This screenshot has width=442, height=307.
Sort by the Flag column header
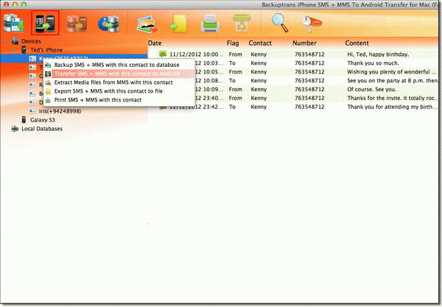click(x=233, y=43)
